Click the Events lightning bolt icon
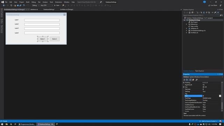 [x=193, y=80]
